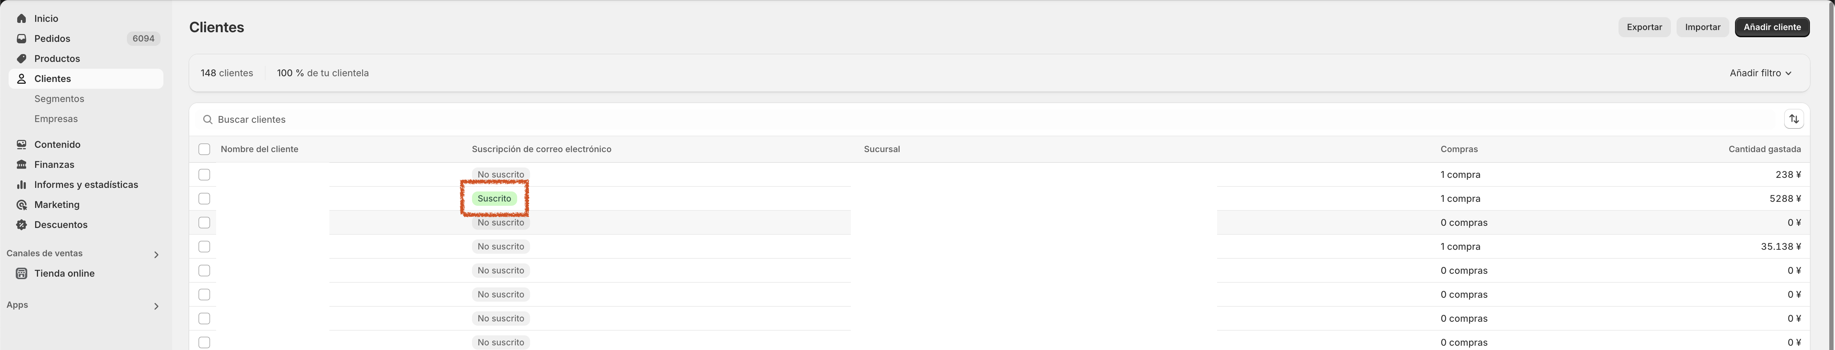
Task: Go to Empresas under Clientes
Action: tap(56, 119)
